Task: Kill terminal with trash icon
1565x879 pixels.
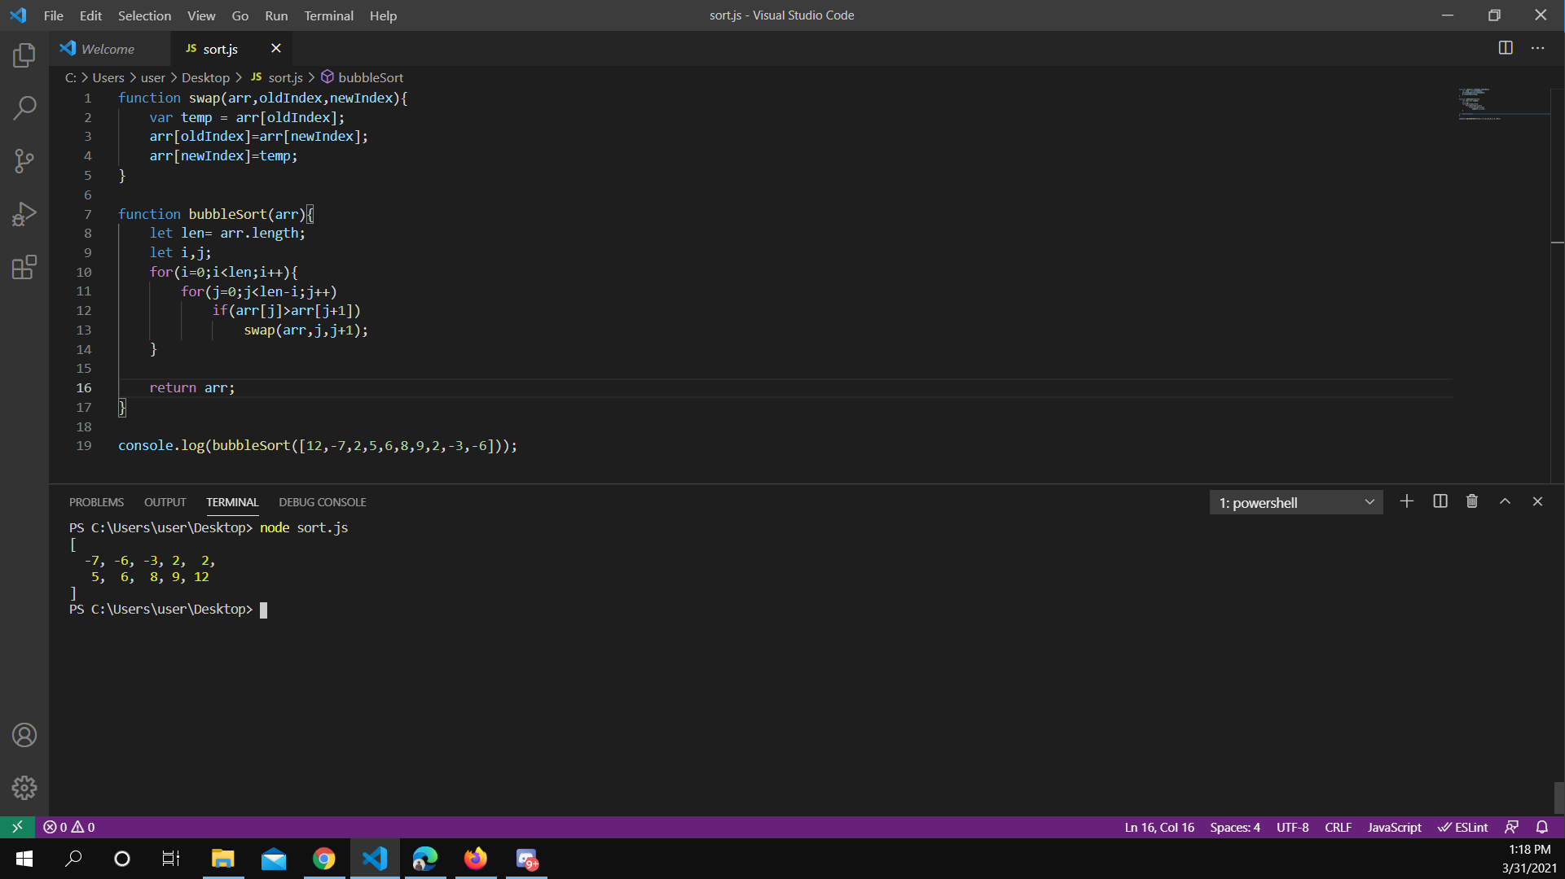Action: pos(1472,501)
